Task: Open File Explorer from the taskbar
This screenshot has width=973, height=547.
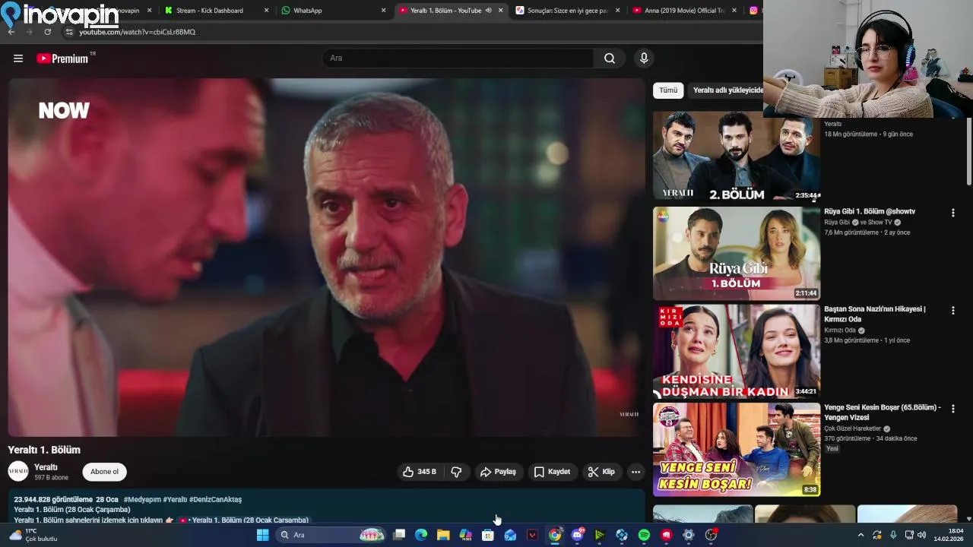Action: point(443,535)
